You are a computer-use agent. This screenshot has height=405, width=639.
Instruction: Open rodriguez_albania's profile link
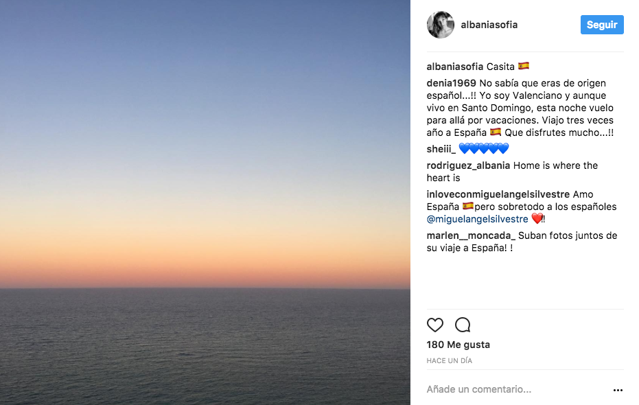coord(468,165)
